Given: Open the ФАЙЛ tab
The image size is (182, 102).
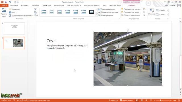Looking at the screenshot, I should 4,6.
